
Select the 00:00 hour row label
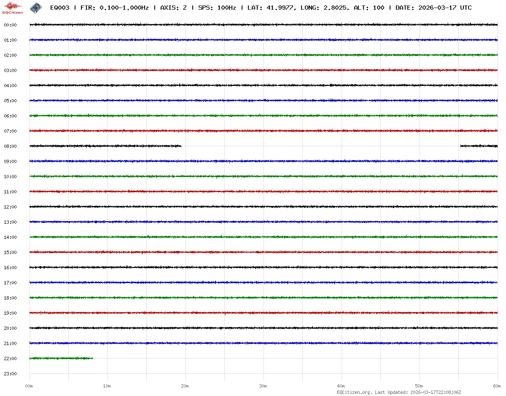pyautogui.click(x=10, y=25)
